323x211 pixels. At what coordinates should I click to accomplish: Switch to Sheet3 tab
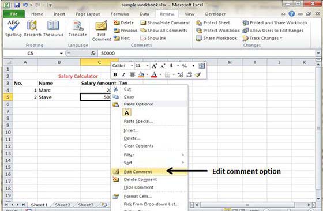click(x=86, y=205)
